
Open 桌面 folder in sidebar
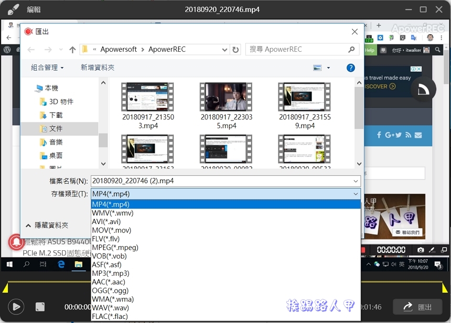click(x=51, y=155)
